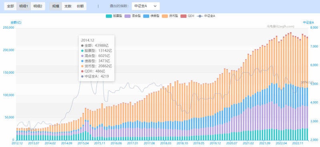Click the 中证全A right axis title
Viewport: 320px width, 147px height.
(308, 23)
